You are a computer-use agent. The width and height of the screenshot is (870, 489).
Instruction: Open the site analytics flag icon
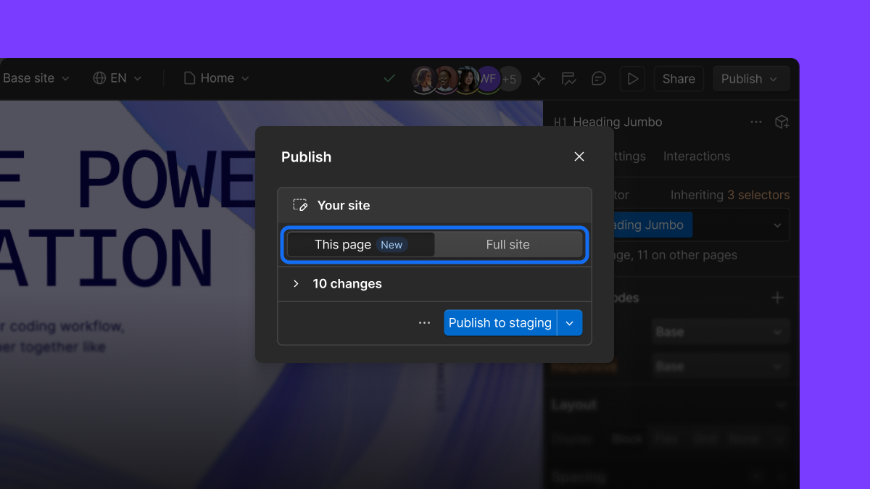(568, 78)
